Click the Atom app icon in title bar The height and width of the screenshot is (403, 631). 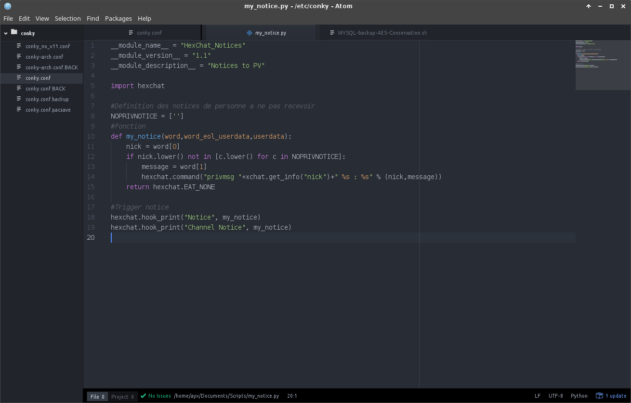coord(7,6)
